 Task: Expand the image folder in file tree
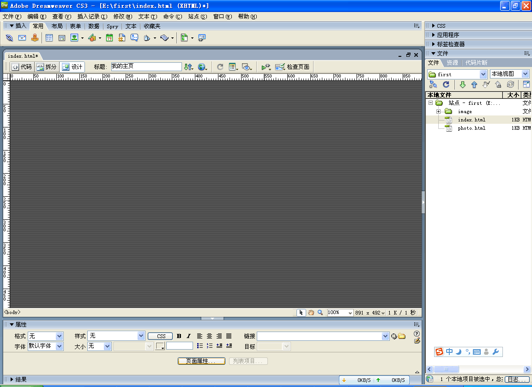pos(439,111)
